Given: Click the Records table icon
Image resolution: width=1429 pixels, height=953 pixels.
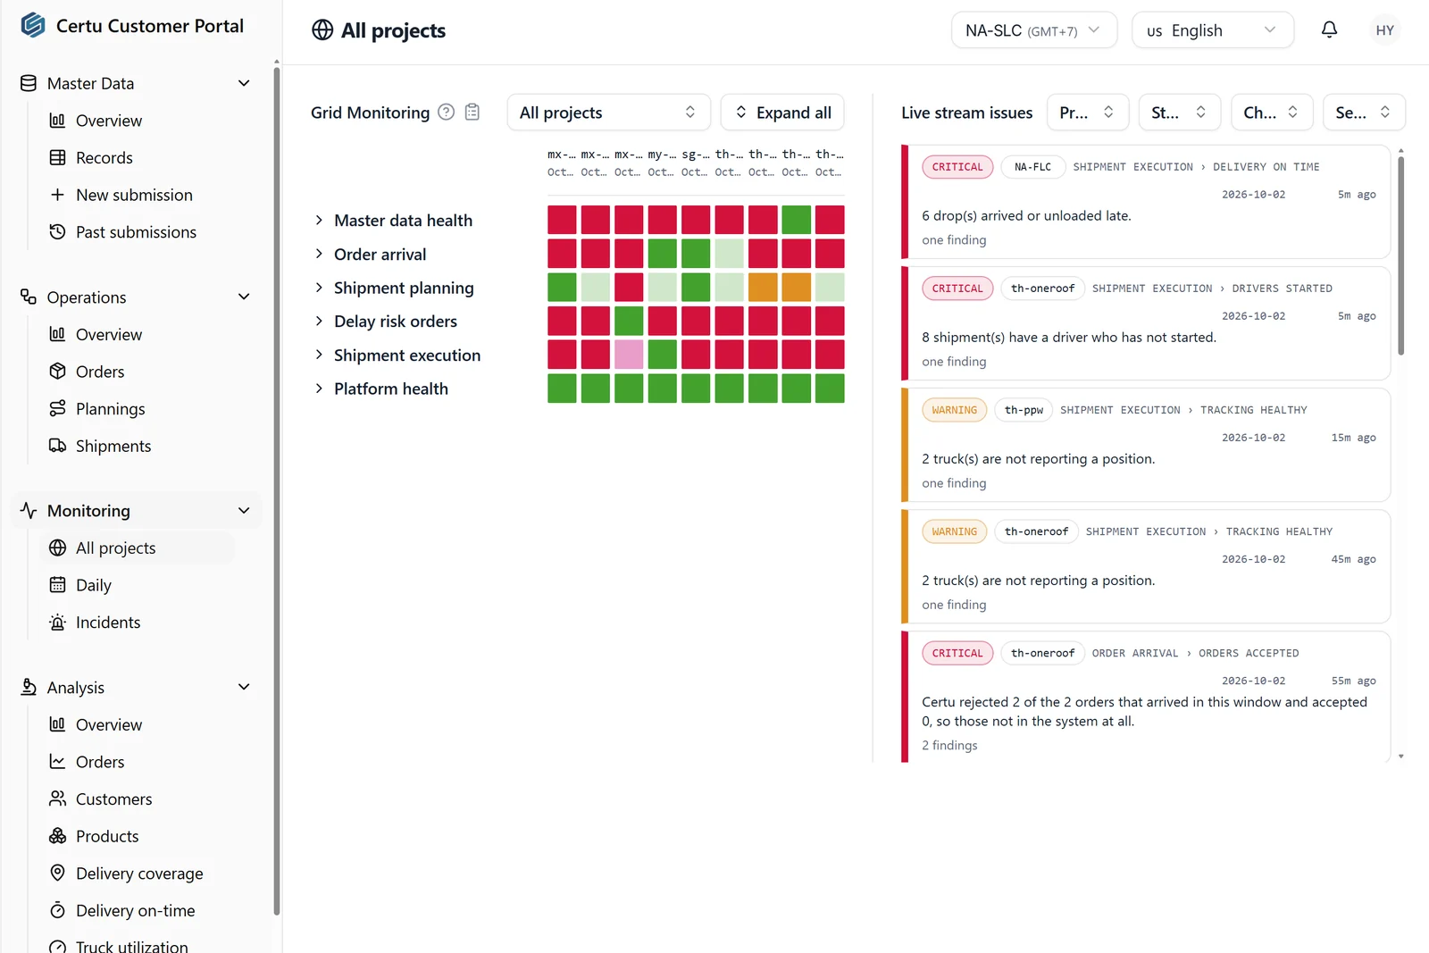Looking at the screenshot, I should (57, 157).
